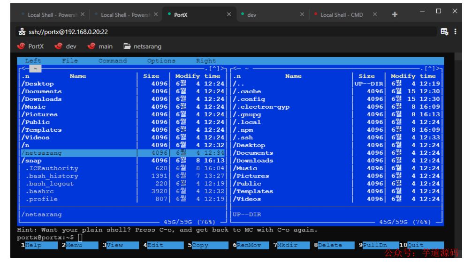Click the PortX bookmark swirl icon
464x262 pixels.
click(x=21, y=46)
